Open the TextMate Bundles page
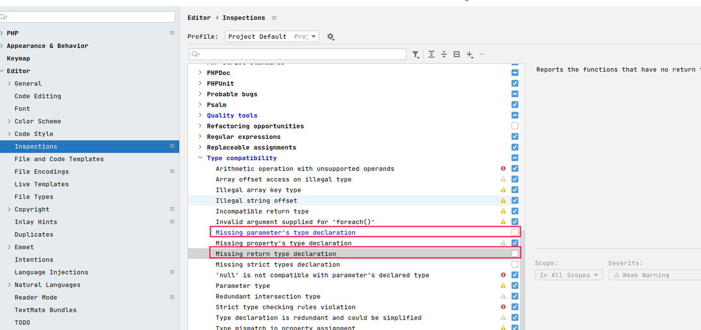The image size is (701, 330). 45,310
